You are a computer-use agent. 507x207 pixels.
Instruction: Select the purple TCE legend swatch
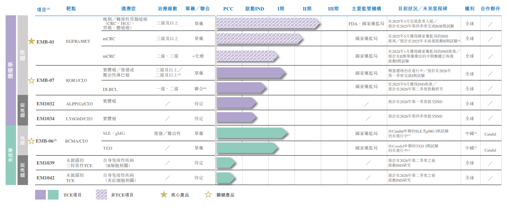pyautogui.click(x=41, y=195)
